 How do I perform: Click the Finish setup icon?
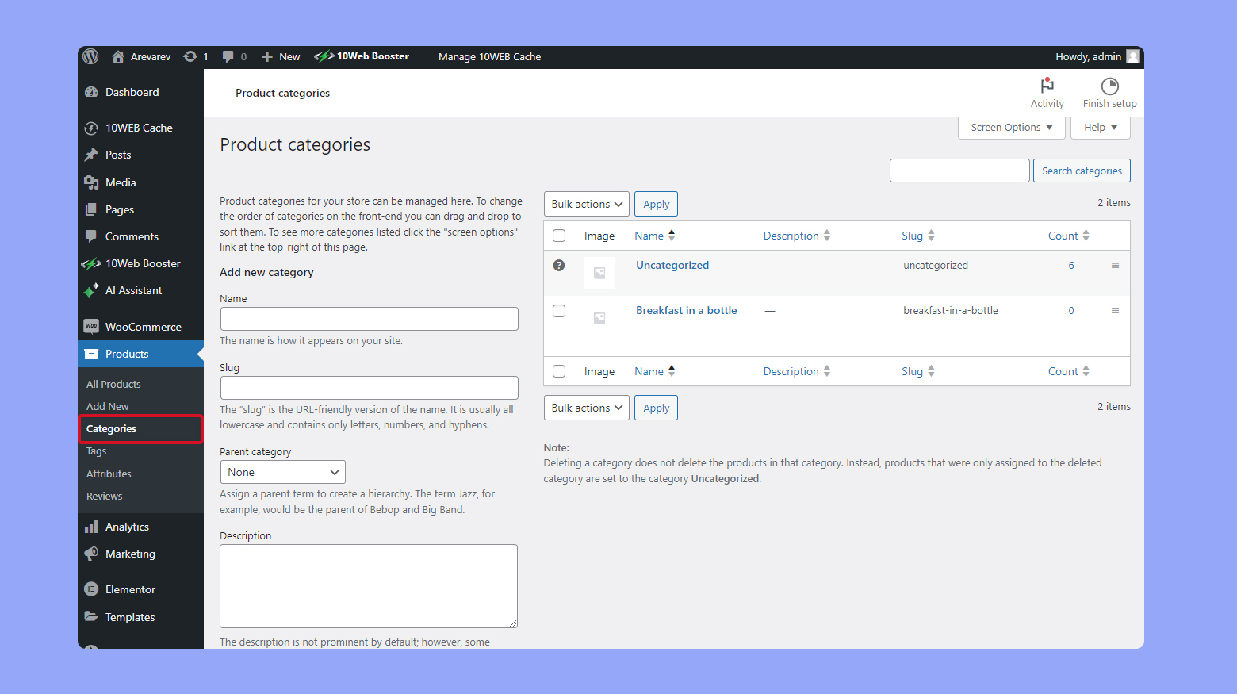tap(1109, 92)
